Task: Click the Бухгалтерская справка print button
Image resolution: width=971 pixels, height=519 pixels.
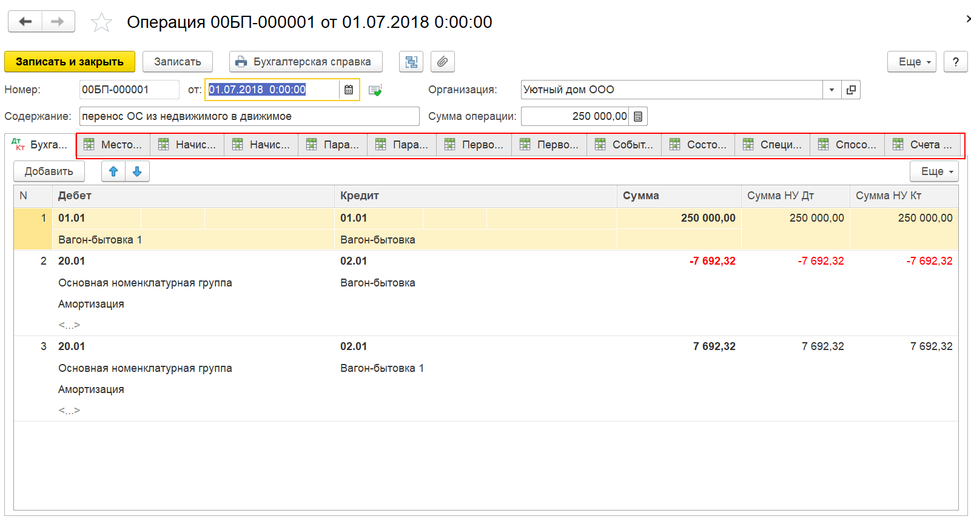Action: click(x=306, y=62)
